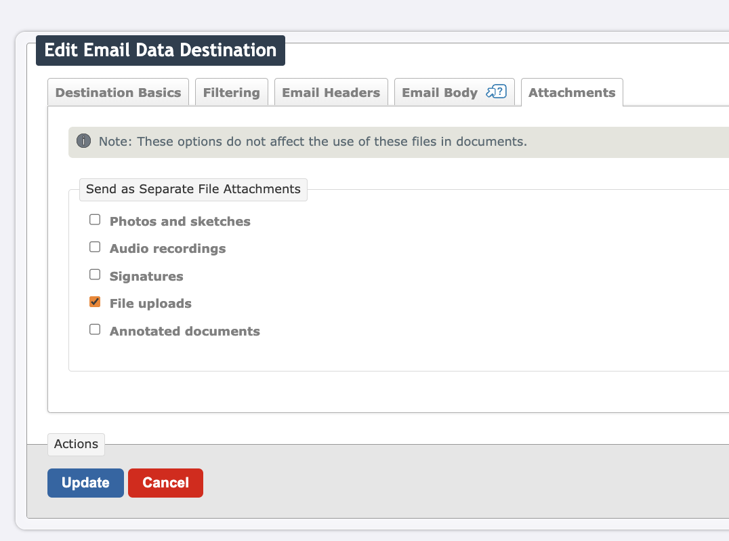Select the Email Body tab label

[440, 93]
